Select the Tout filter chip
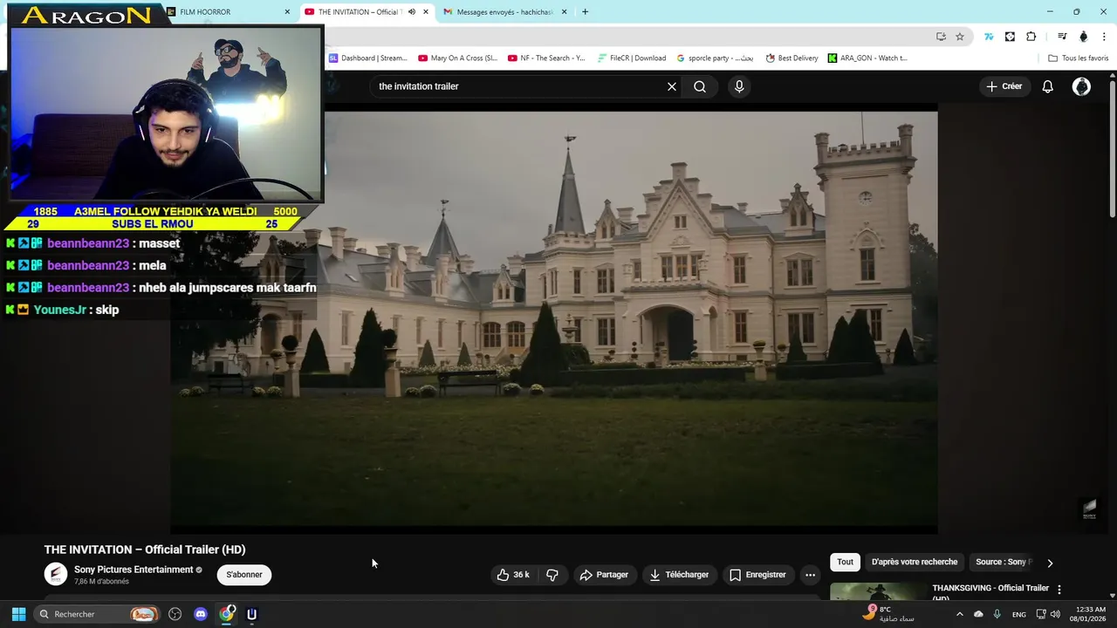The image size is (1117, 628). point(845,562)
